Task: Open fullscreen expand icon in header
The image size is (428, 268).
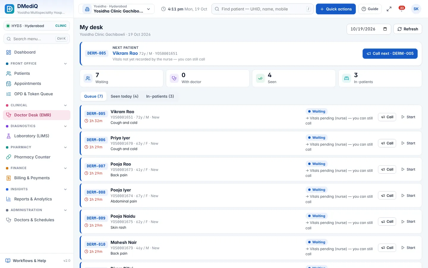Action: [389, 9]
